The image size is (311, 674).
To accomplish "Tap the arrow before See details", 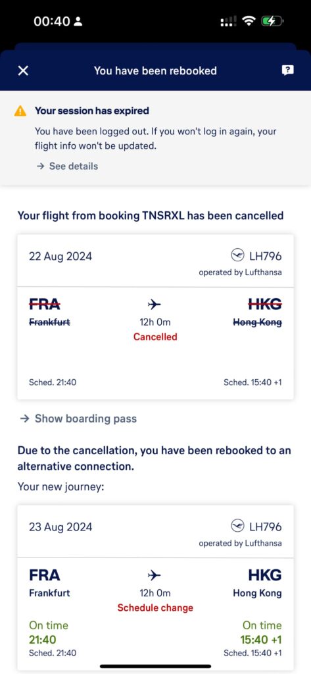I will pyautogui.click(x=40, y=167).
